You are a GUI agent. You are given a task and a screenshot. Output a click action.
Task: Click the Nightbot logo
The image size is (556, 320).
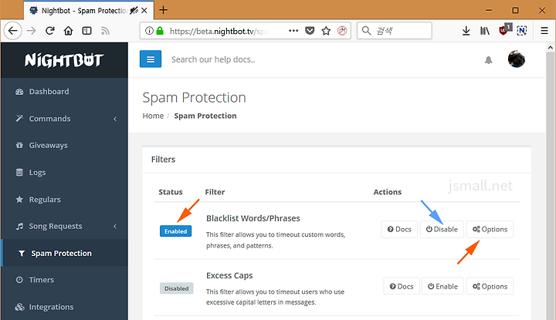[x=64, y=60]
